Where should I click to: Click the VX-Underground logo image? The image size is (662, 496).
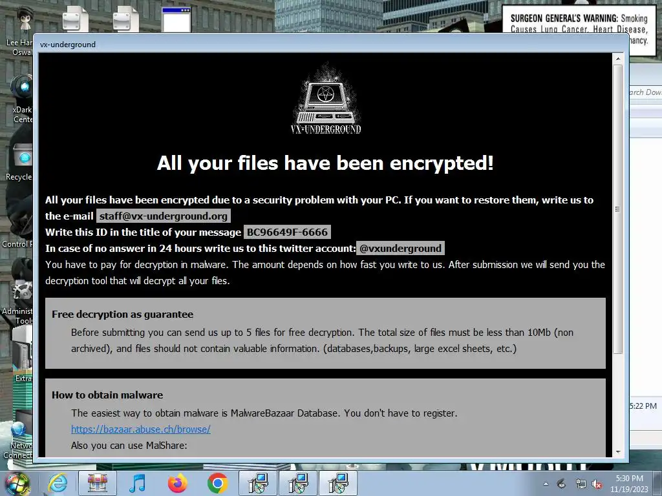(x=326, y=99)
